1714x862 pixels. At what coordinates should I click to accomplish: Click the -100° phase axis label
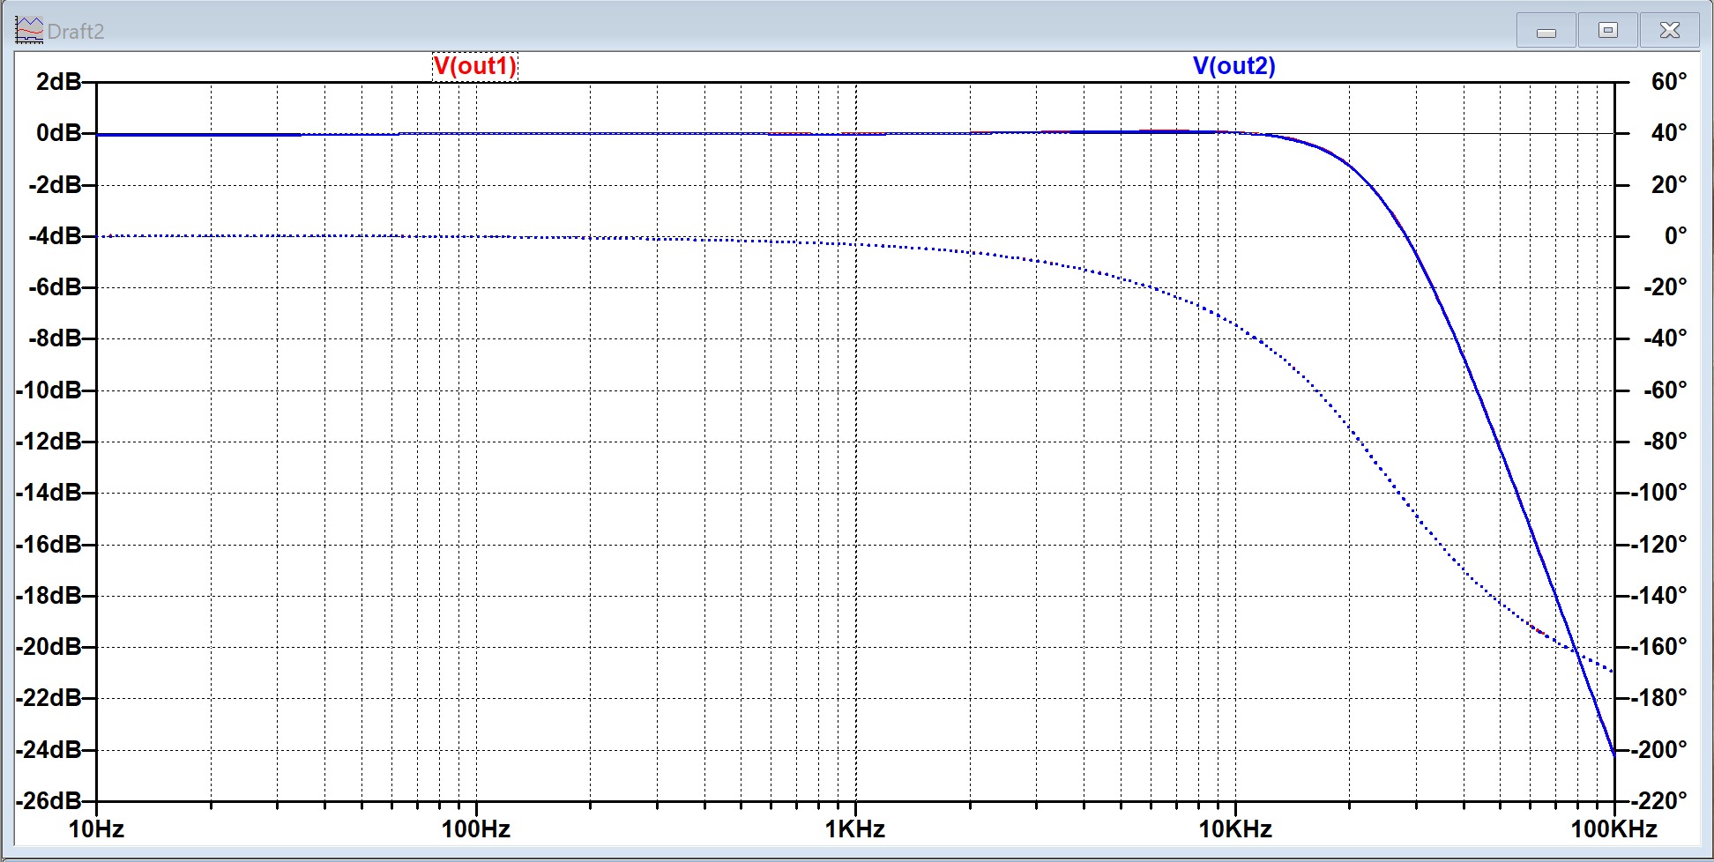pyautogui.click(x=1660, y=493)
